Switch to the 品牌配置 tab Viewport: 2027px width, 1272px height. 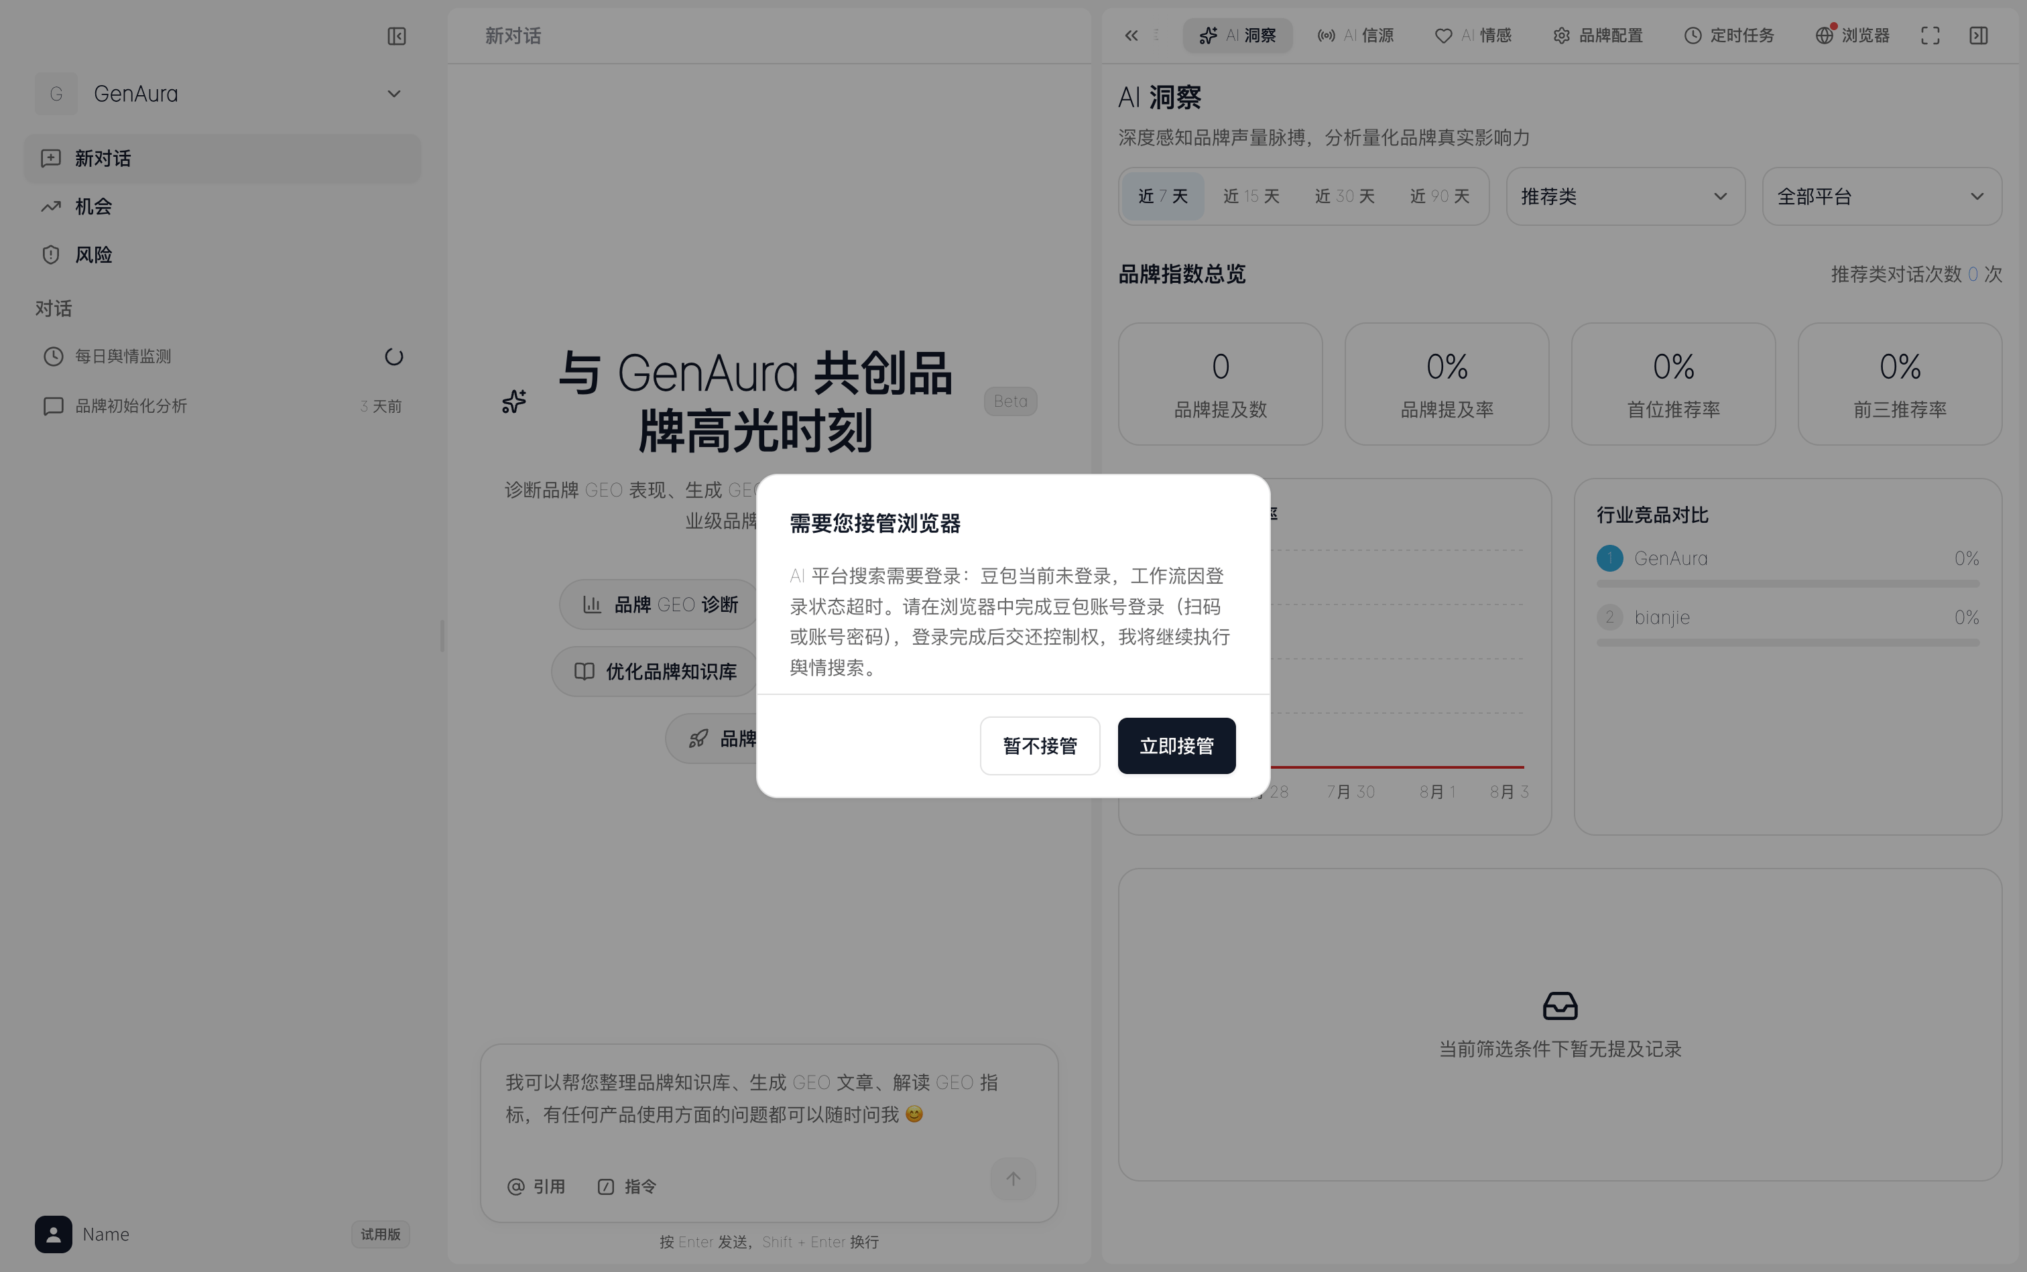(1597, 36)
